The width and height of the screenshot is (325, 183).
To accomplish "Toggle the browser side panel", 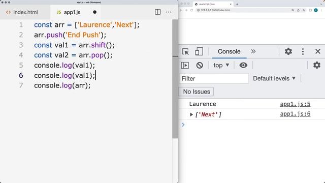I will point(310,10).
